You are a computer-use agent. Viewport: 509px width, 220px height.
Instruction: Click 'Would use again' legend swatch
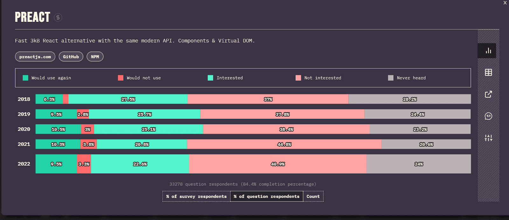tap(25, 78)
